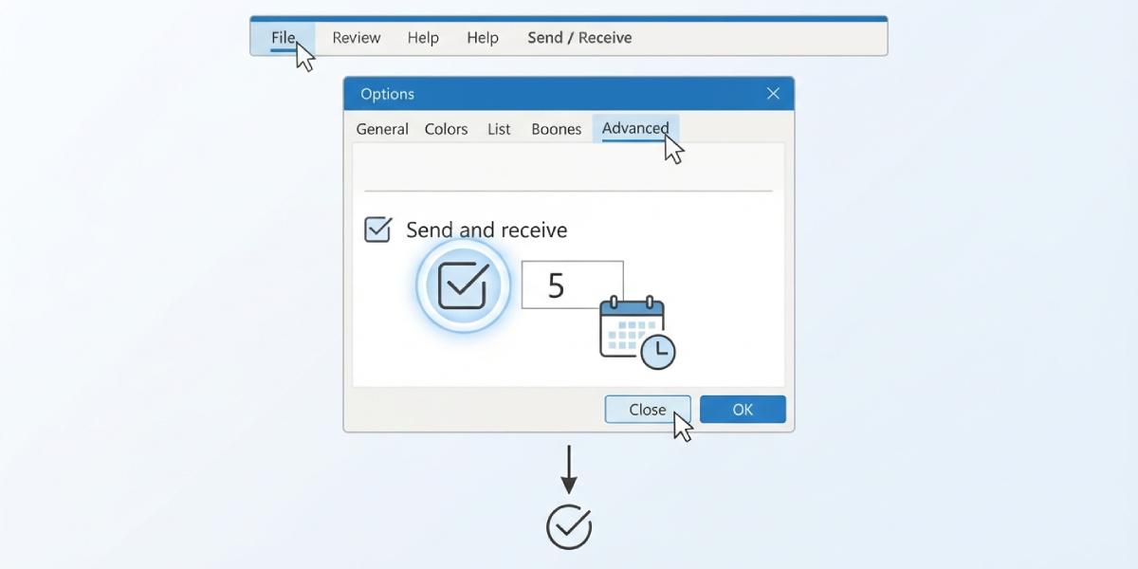Click the large highlighted checkbox
Image resolution: width=1138 pixels, height=569 pixels.
click(x=463, y=285)
